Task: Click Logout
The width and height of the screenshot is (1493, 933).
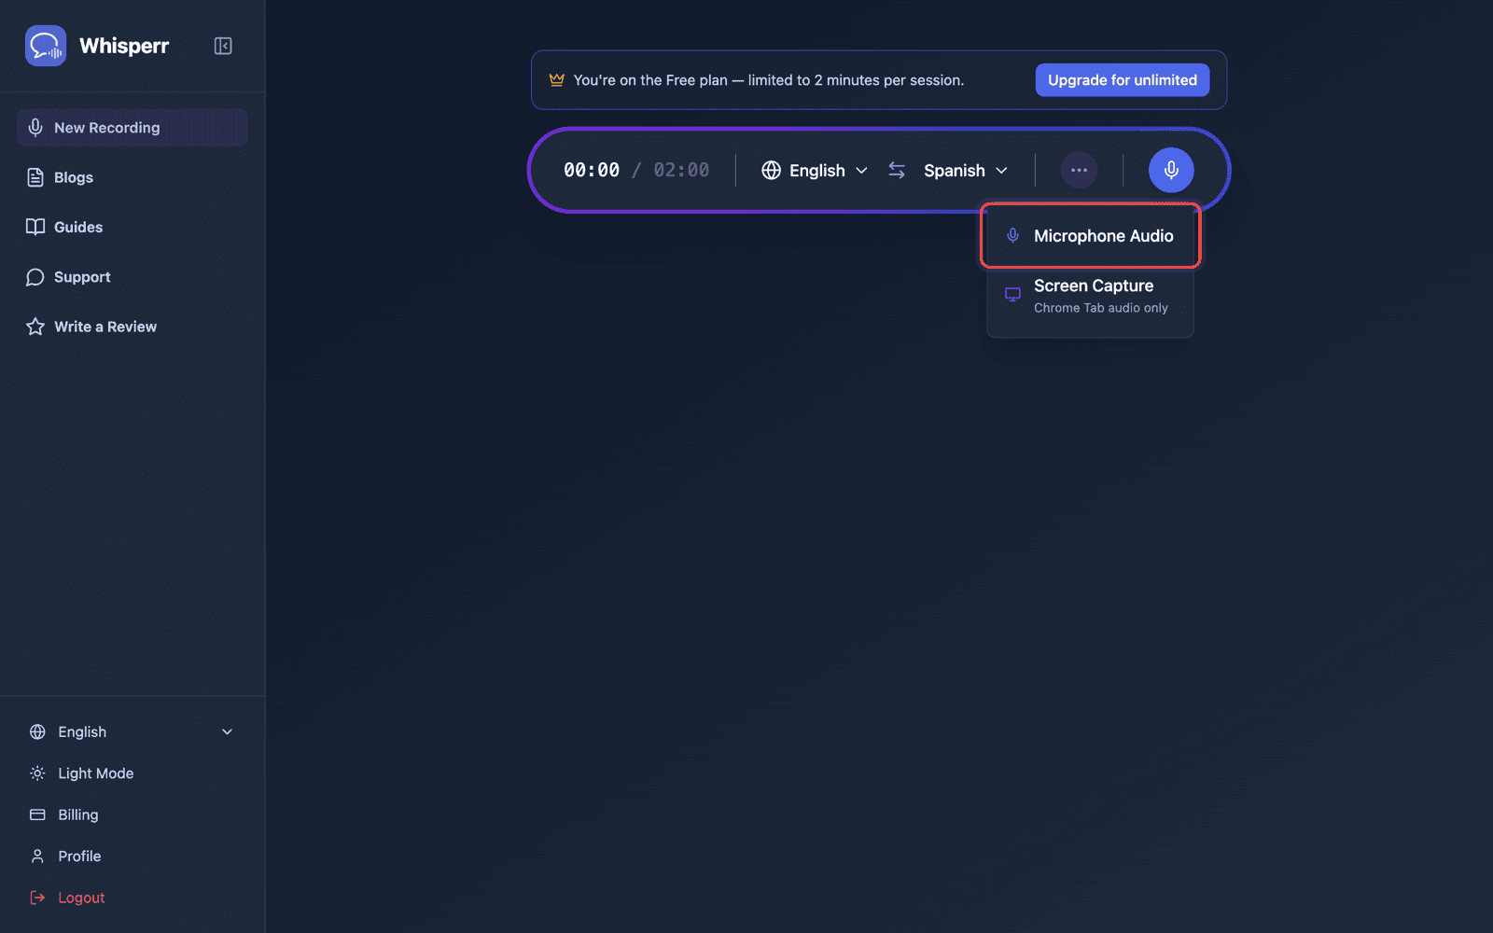Action: point(132,898)
